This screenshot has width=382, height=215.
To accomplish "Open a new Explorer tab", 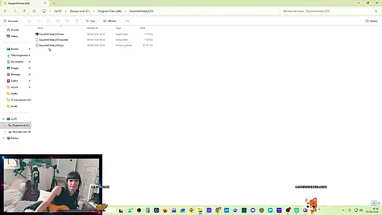I will pos(54,3).
